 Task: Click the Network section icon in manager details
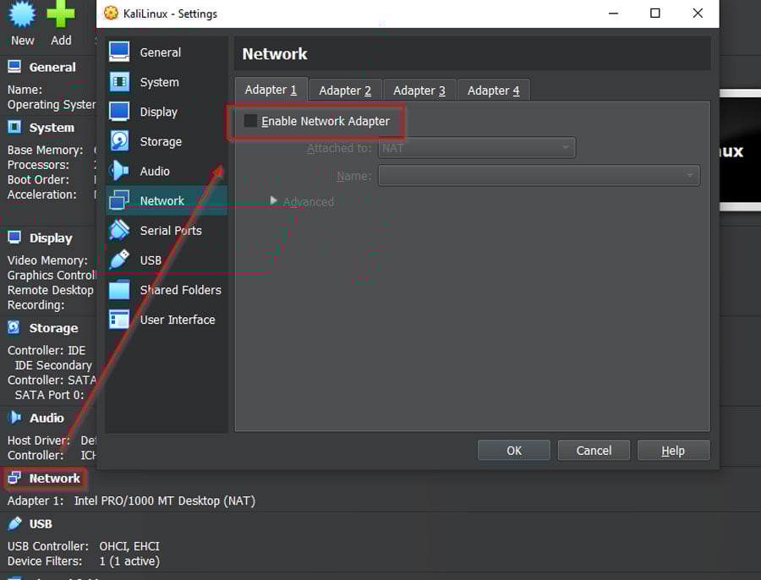[x=14, y=478]
